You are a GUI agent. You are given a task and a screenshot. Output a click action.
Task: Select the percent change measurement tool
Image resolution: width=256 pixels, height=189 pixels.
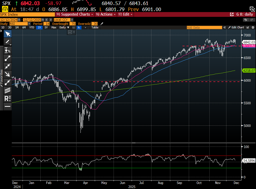(8, 50)
